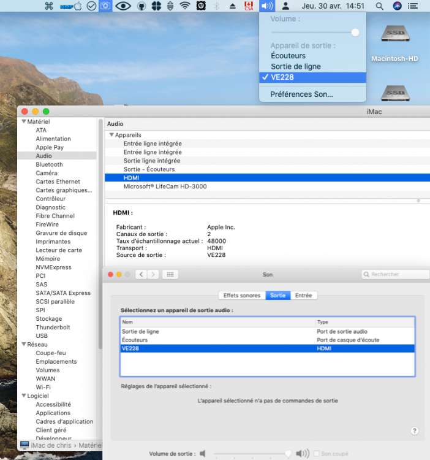Adjust the menu bar Volume slider
The width and height of the screenshot is (430, 460).
tap(355, 33)
